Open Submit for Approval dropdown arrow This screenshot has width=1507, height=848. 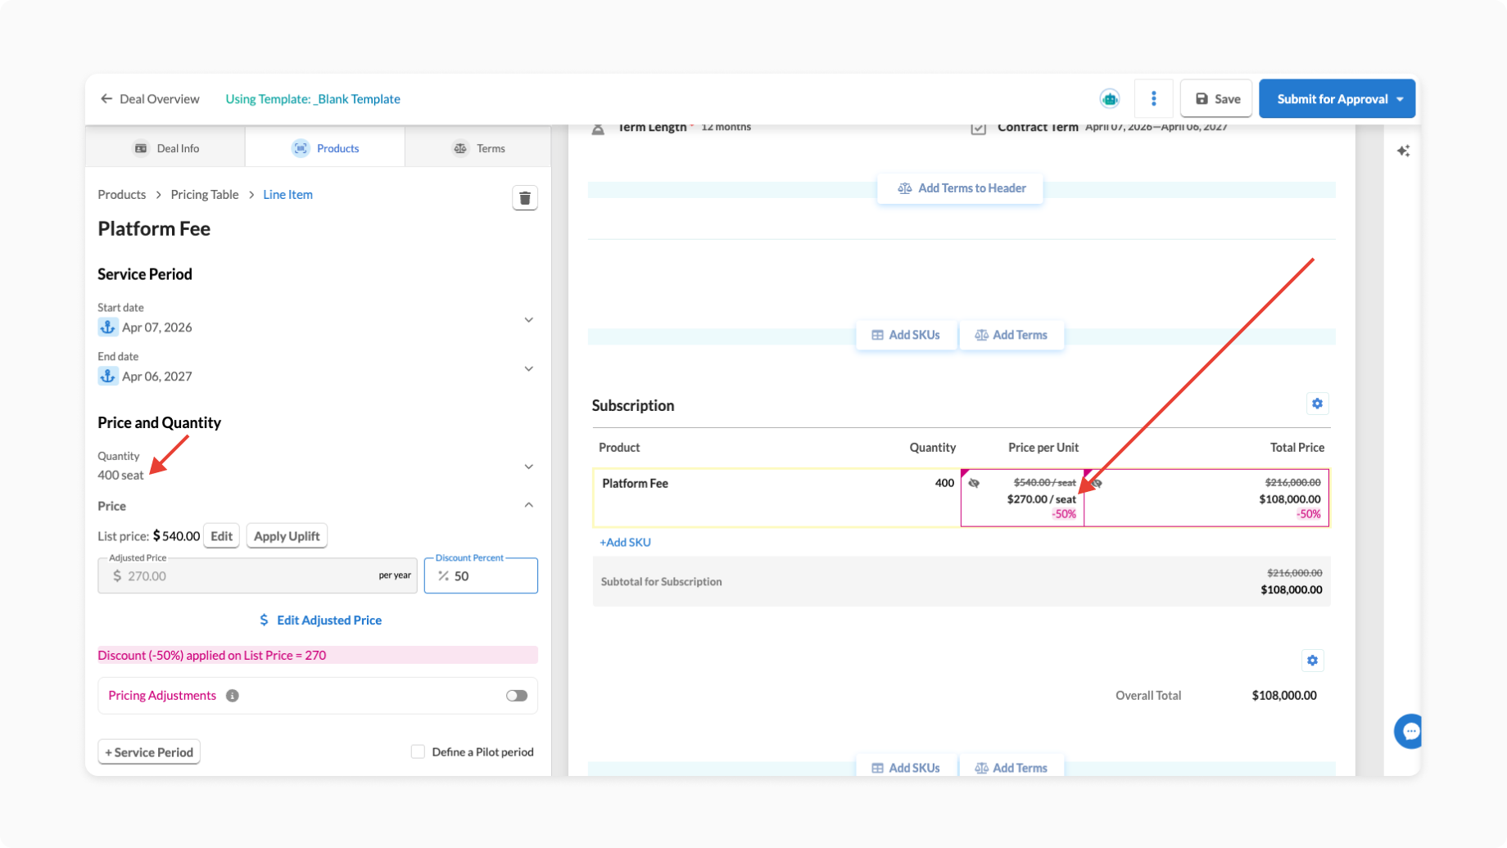(x=1400, y=99)
